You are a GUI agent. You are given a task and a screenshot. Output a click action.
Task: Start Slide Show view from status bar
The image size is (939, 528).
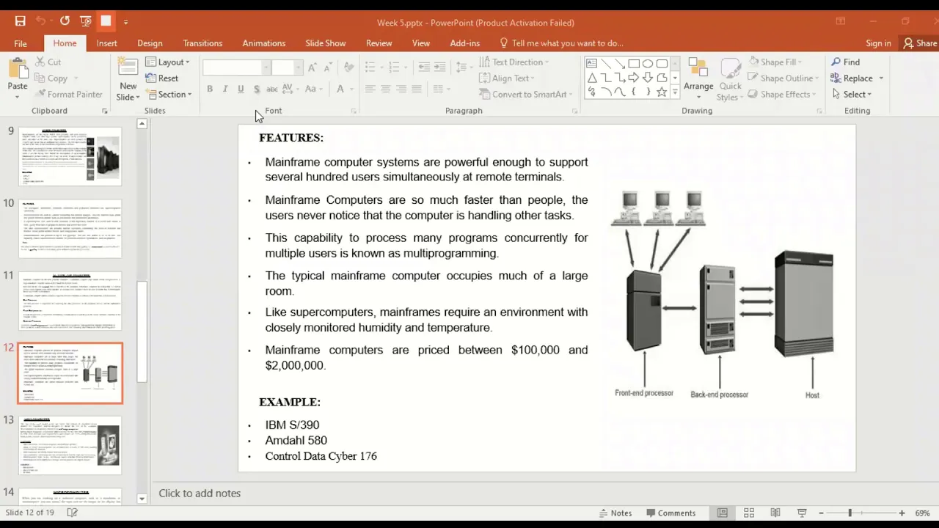point(802,513)
